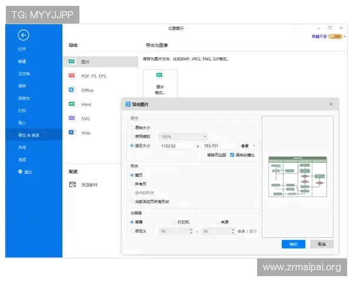Click the username next to VIP badge

point(319,36)
